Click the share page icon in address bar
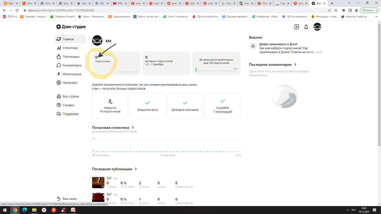The height and width of the screenshot is (214, 381). (330, 10)
